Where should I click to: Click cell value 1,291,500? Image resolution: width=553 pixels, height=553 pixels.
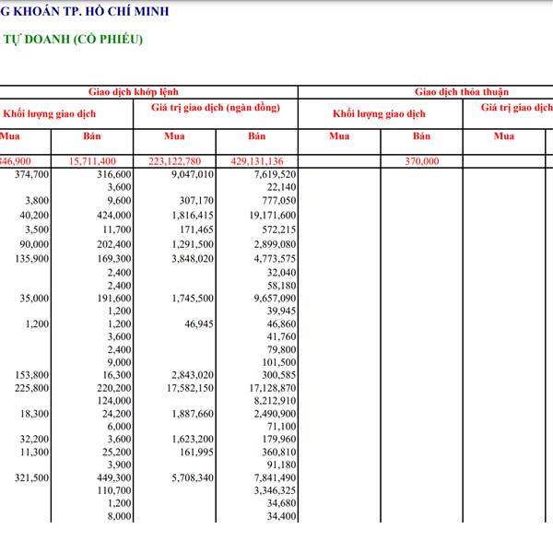(193, 244)
